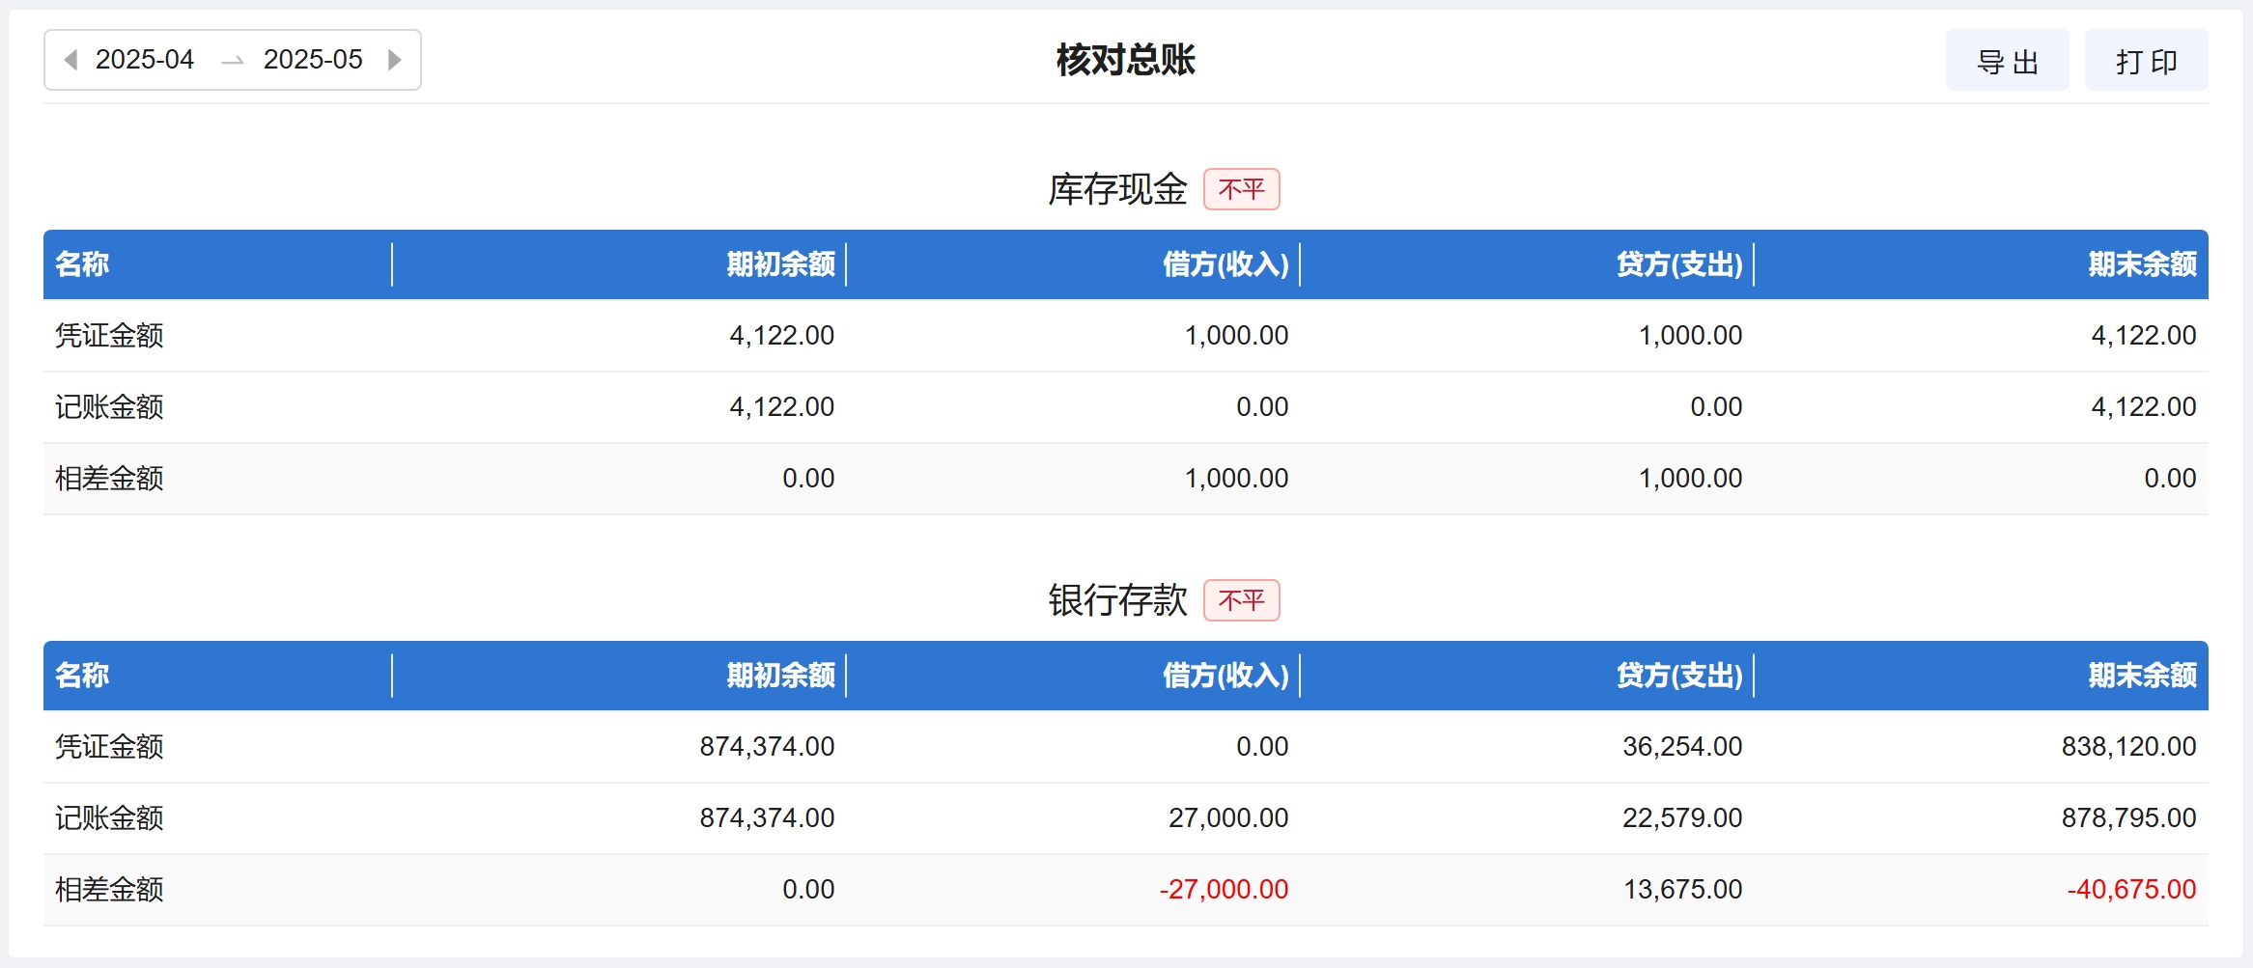Click 贷方(支出) header in 银行存款 table
The height and width of the screenshot is (968, 2253).
coord(1679,676)
